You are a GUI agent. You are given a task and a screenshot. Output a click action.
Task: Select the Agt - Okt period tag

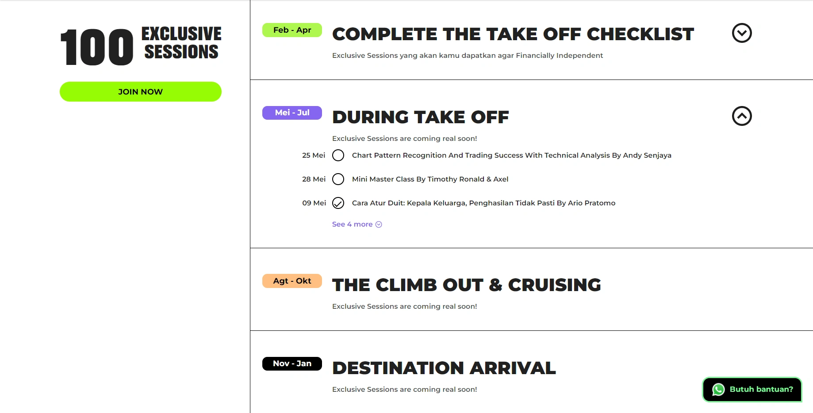tap(292, 281)
